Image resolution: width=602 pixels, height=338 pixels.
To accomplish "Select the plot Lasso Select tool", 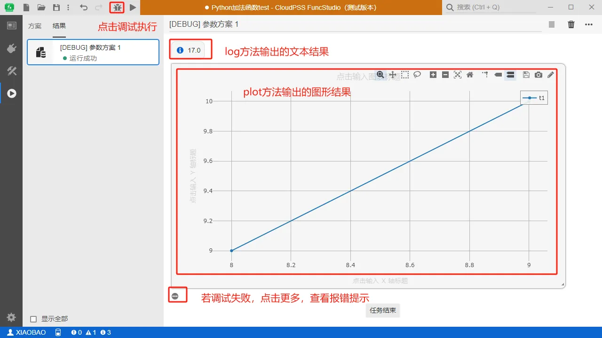I will click(417, 75).
